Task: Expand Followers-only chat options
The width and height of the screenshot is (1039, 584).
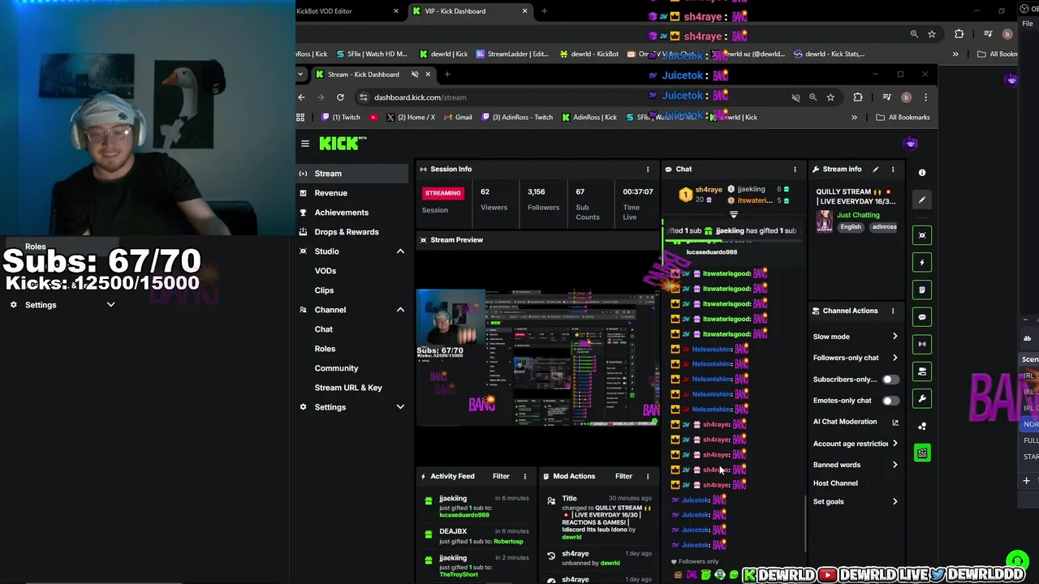Action: (x=895, y=358)
